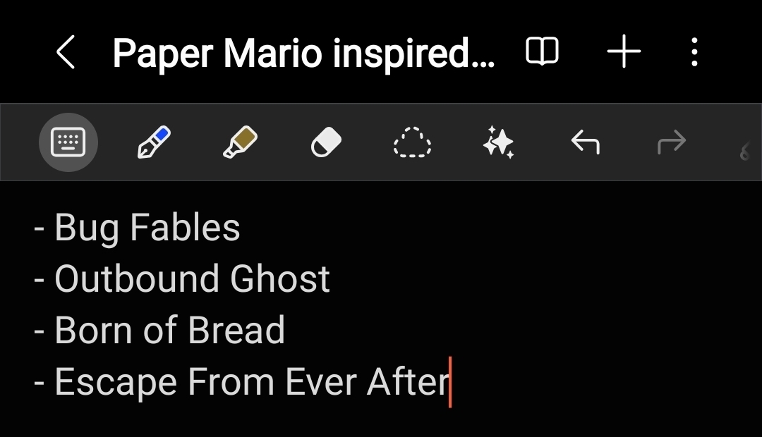Select the Eraser tool
Image resolution: width=762 pixels, height=437 pixels.
pyautogui.click(x=326, y=143)
